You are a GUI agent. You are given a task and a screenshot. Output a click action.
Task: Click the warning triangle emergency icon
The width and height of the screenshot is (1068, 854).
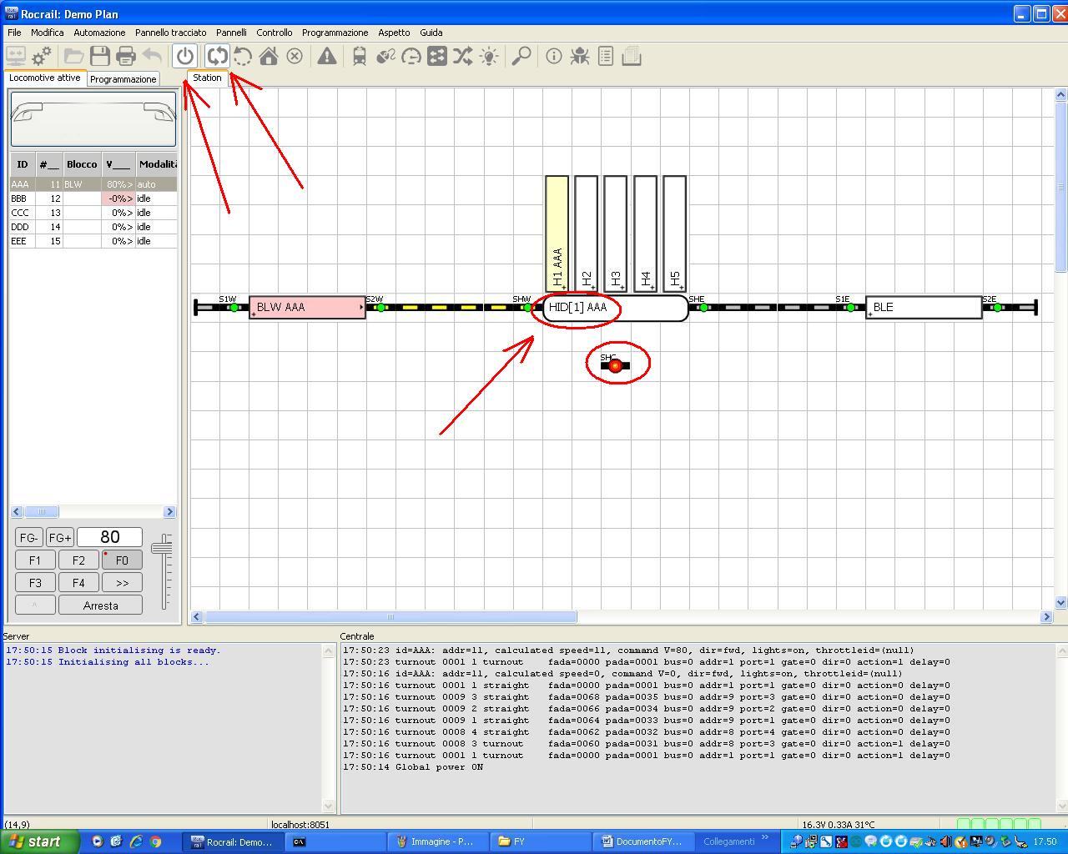pyautogui.click(x=327, y=57)
